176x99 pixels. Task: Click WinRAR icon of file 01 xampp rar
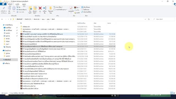click(21, 34)
